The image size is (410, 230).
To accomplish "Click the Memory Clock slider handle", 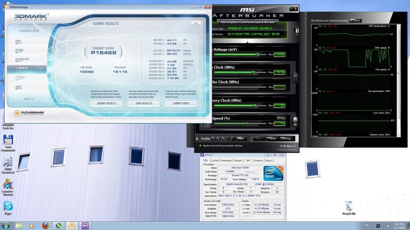I will 255,106.
